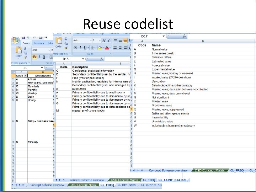Click the Format Painter brush in the left Excel window
256x192 pixels.
pos(25,57)
